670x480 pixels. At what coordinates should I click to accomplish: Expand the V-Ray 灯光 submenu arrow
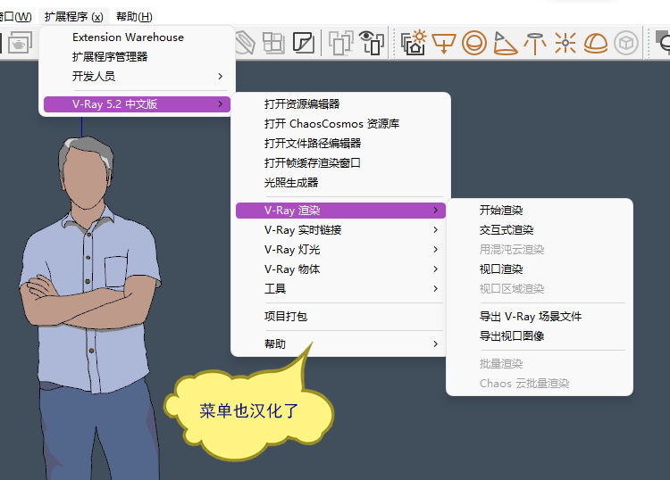pos(435,250)
